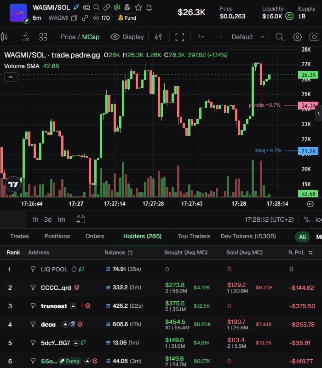Click the Pump badge on 55o... row
The image size is (322, 368).
click(70, 361)
